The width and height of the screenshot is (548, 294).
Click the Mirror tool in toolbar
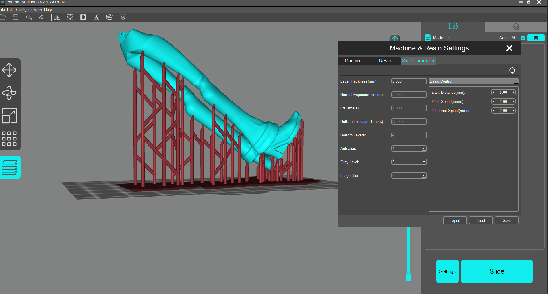point(57,17)
